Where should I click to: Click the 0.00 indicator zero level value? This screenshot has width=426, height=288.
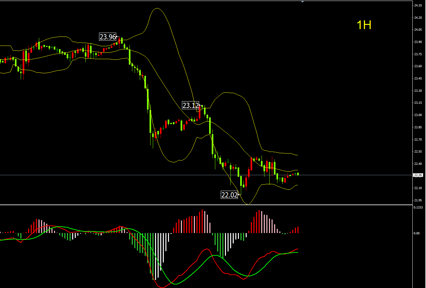click(417, 233)
